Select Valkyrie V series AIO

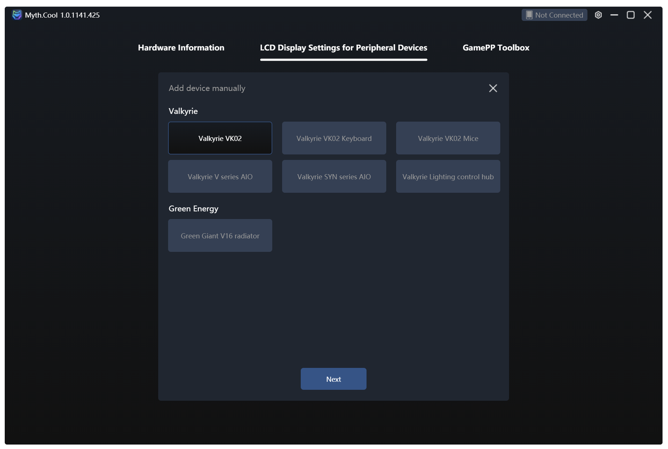[220, 176]
